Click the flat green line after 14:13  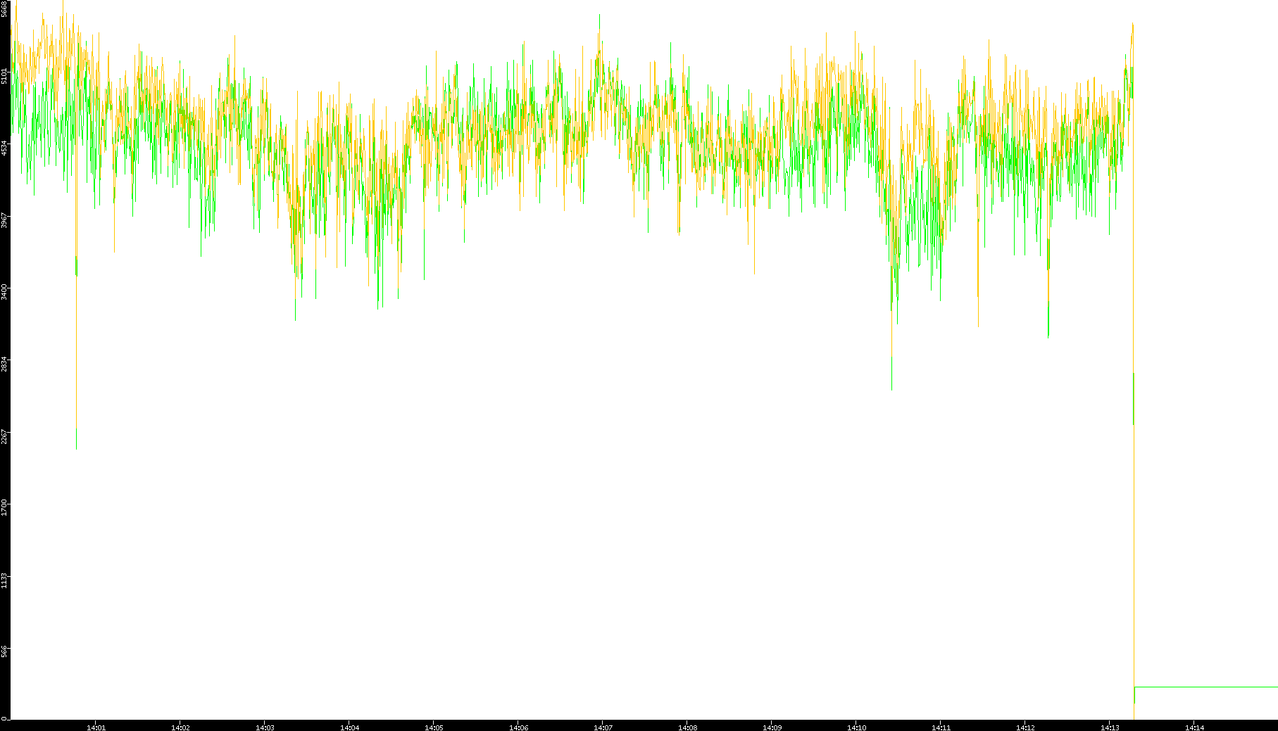tap(1204, 687)
